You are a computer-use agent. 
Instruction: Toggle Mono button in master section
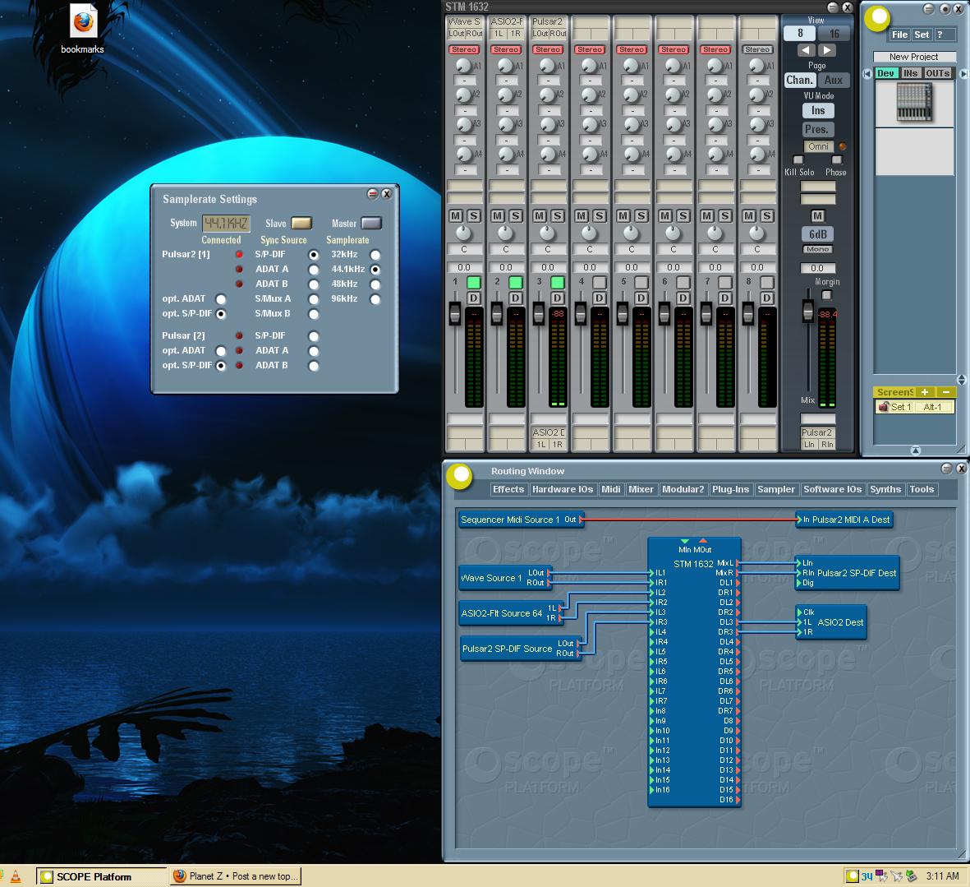818,249
